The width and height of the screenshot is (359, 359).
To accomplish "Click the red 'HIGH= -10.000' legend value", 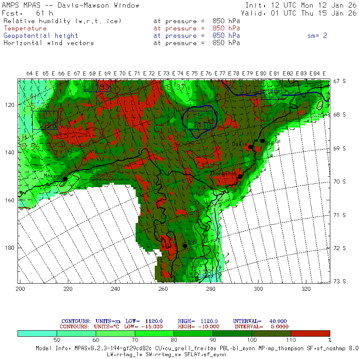I will tap(199, 327).
